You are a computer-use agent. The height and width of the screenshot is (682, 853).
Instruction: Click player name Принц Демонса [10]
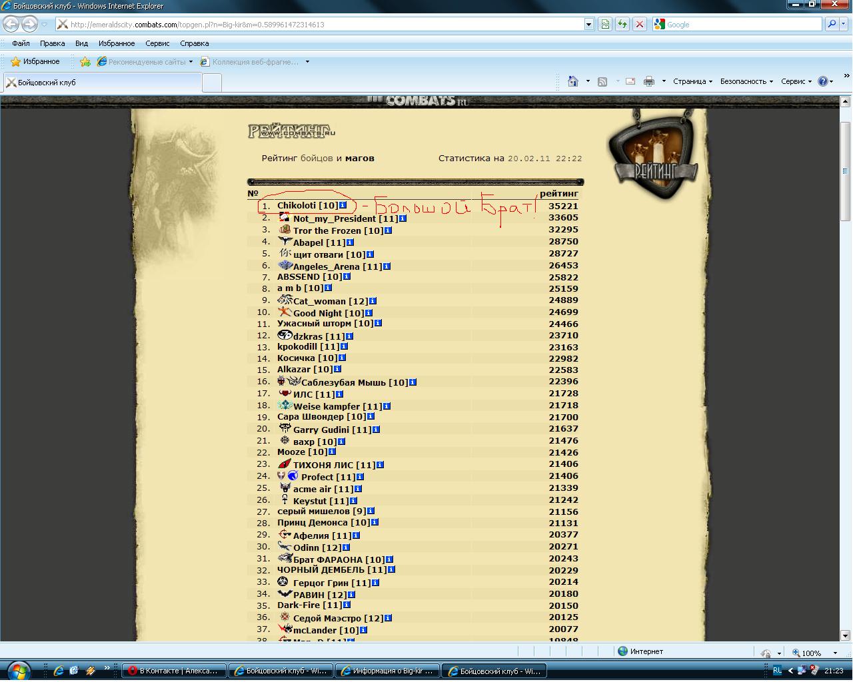pos(323,523)
